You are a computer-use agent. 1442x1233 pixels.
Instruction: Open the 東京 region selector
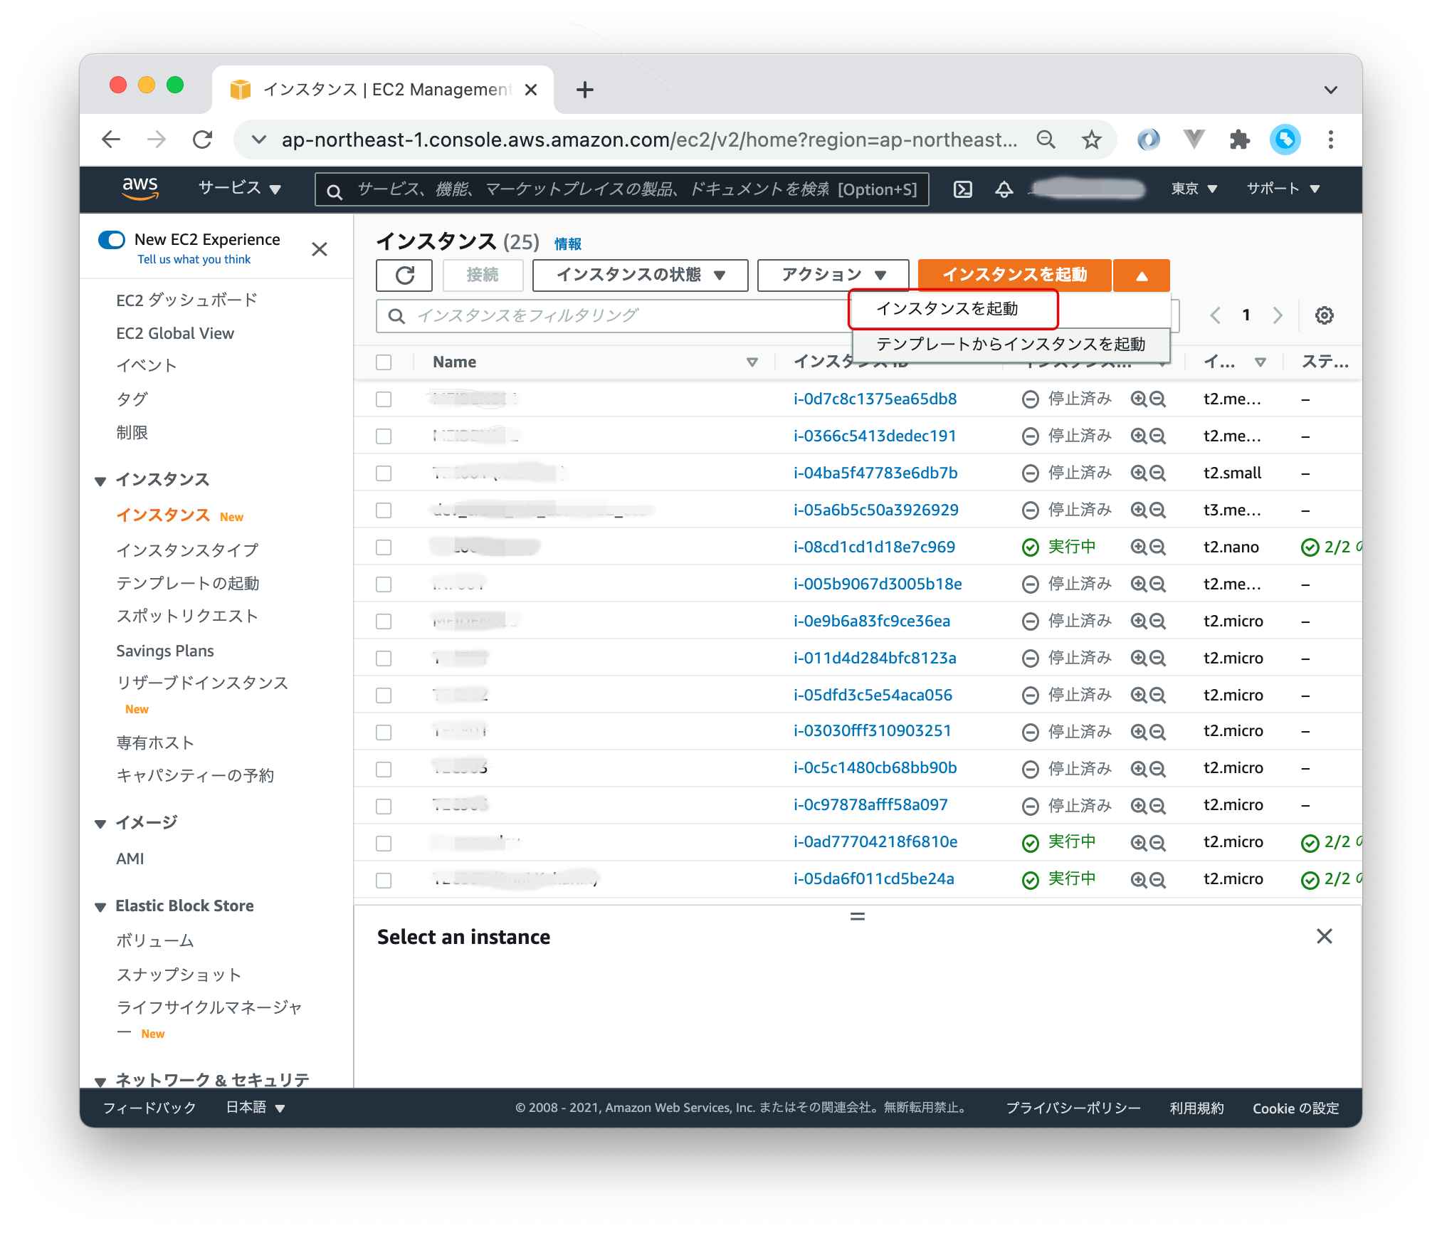(1194, 189)
